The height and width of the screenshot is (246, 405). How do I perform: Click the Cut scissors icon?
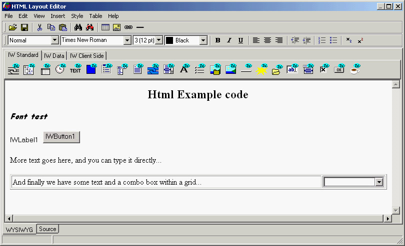pos(39,27)
